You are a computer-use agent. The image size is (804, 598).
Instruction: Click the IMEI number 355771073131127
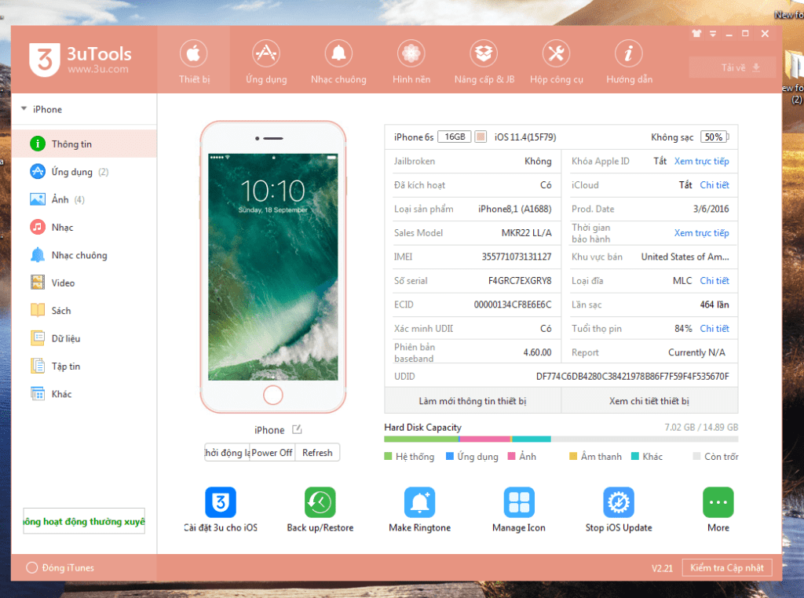(517, 257)
